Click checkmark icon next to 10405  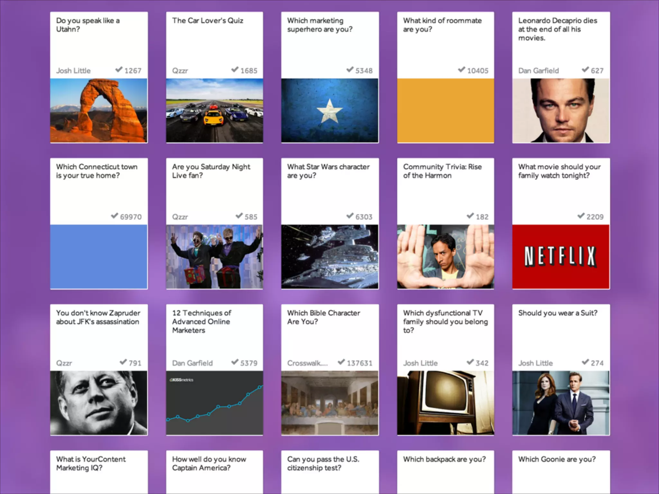(x=461, y=69)
